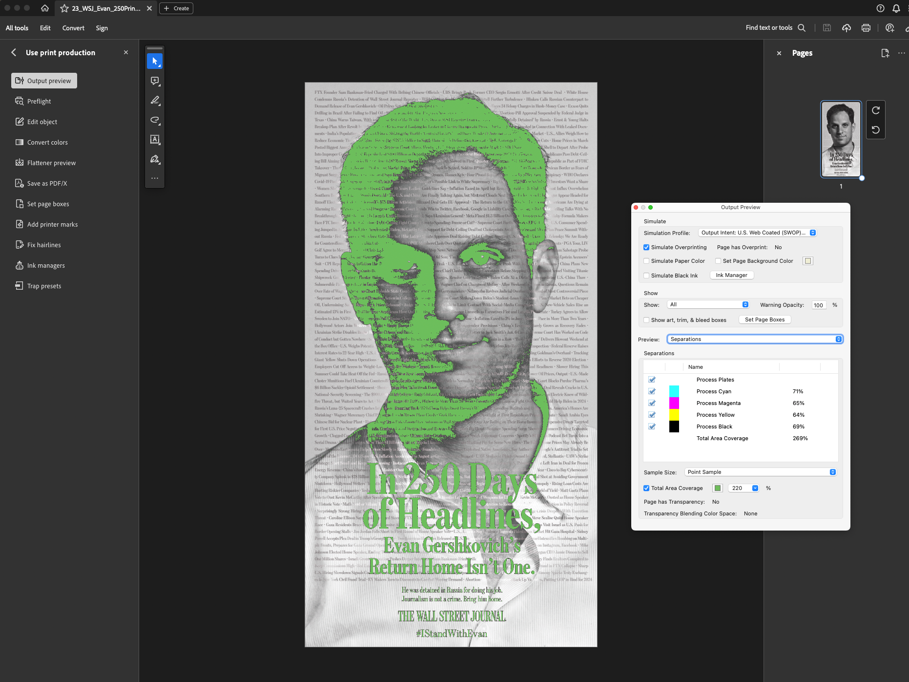909x682 pixels.
Task: Open Set page boxes tool
Action: pos(42,204)
